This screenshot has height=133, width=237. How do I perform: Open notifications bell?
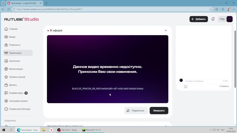click(213, 19)
